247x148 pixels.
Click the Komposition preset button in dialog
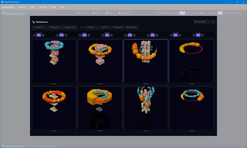point(132,27)
